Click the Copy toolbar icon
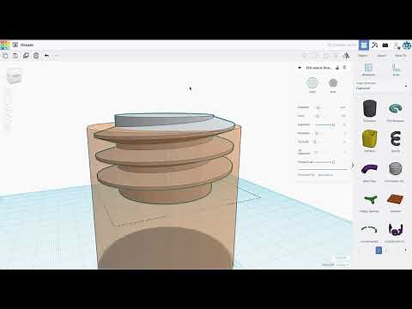Viewport: 412px width, 309px height. pos(5,56)
